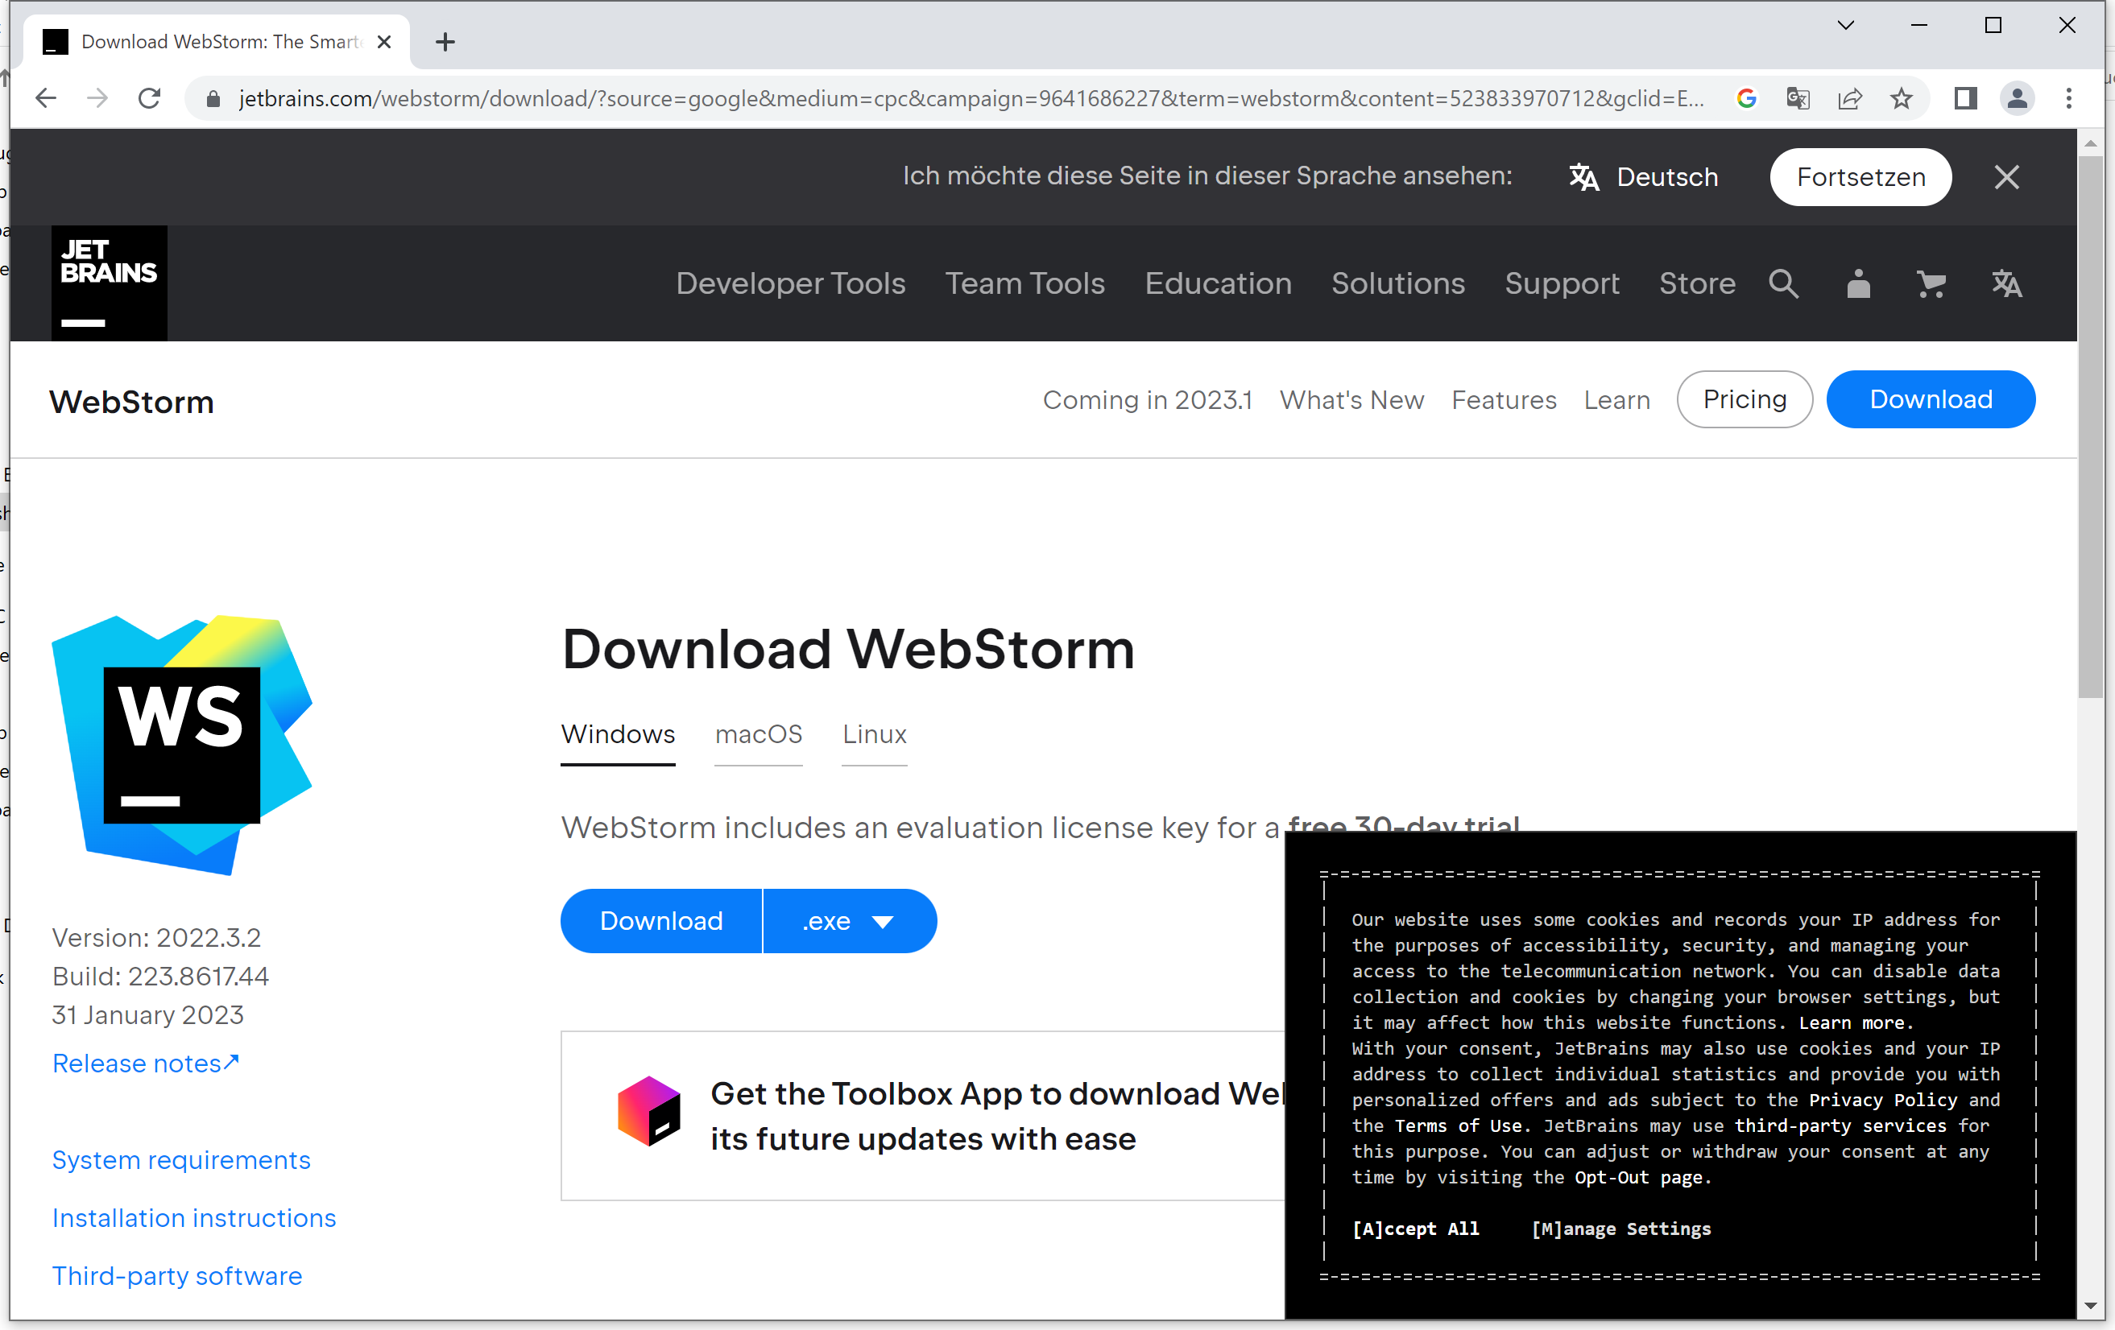Click the JetBrains account person icon
The height and width of the screenshot is (1330, 2115).
tap(1857, 283)
